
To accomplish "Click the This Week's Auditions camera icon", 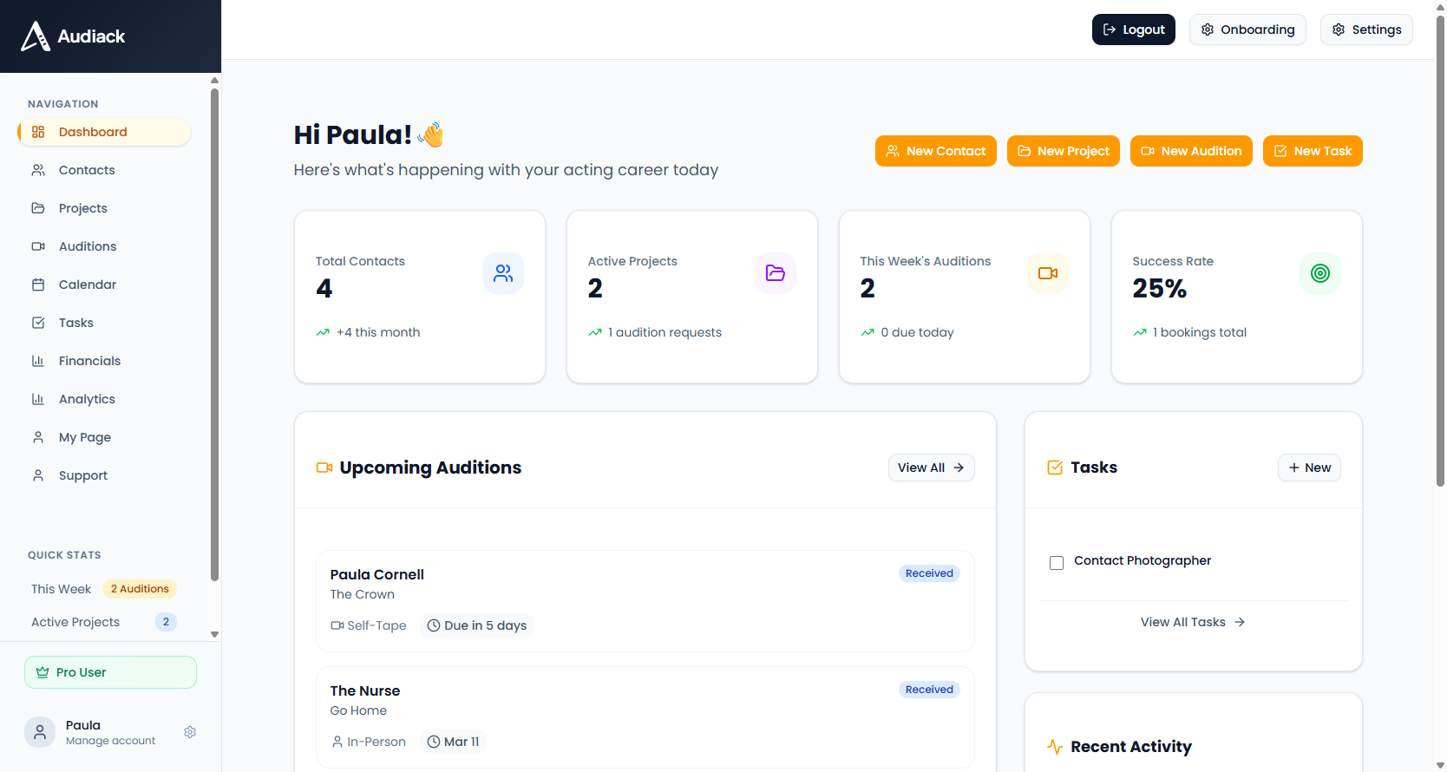I will (1048, 273).
